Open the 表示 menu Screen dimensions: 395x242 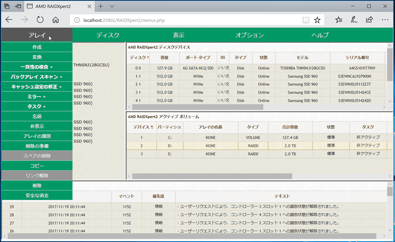pyautogui.click(x=179, y=35)
